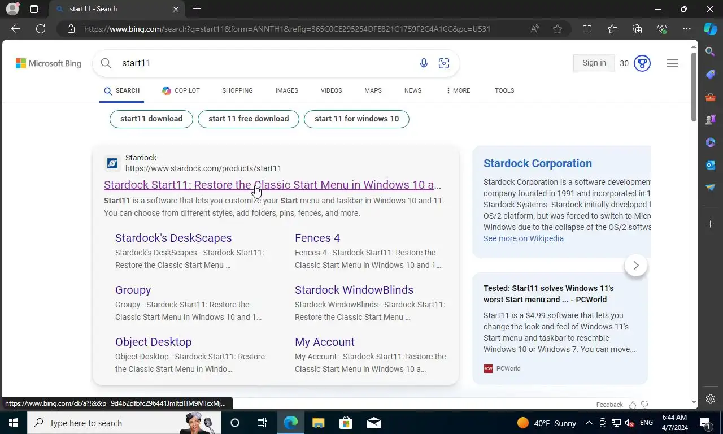The height and width of the screenshot is (434, 723).
Task: Open Edge Settings and more menu
Action: [687, 29]
